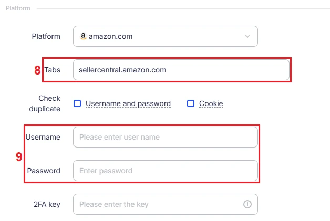Focus the Tabs field with sellercentral.amazon.com

point(181,70)
